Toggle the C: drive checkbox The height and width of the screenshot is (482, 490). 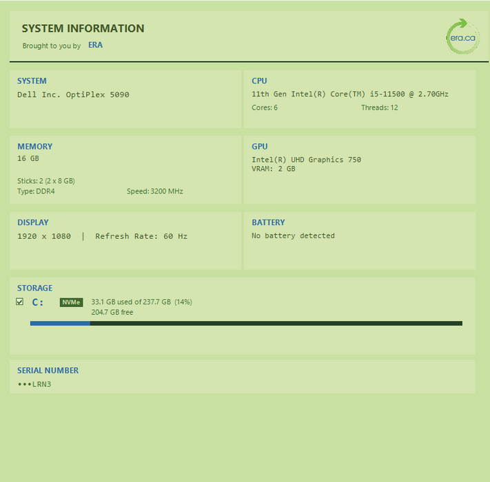(x=20, y=302)
